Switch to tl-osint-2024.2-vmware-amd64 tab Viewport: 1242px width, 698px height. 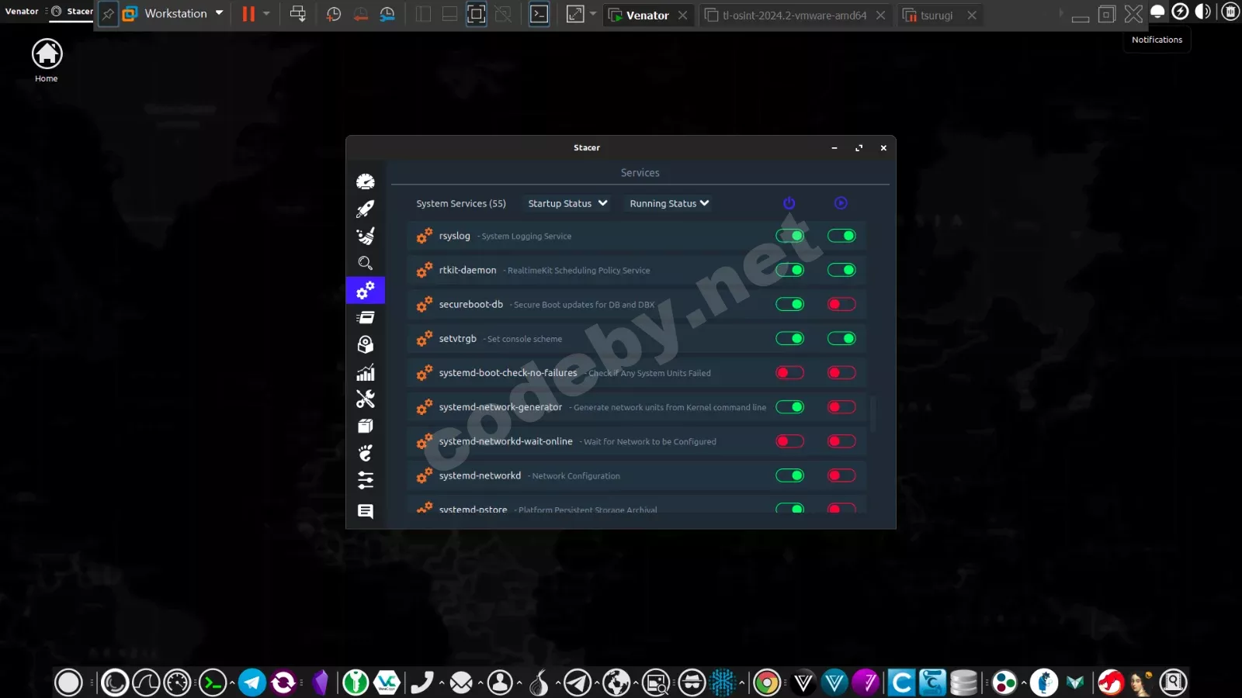(794, 15)
